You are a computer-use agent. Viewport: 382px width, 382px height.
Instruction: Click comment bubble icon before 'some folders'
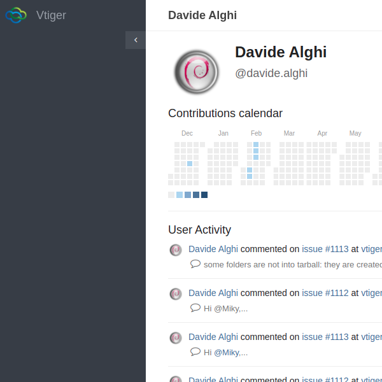195,264
